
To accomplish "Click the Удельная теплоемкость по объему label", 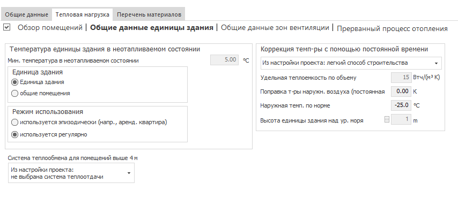I will tap(308, 78).
